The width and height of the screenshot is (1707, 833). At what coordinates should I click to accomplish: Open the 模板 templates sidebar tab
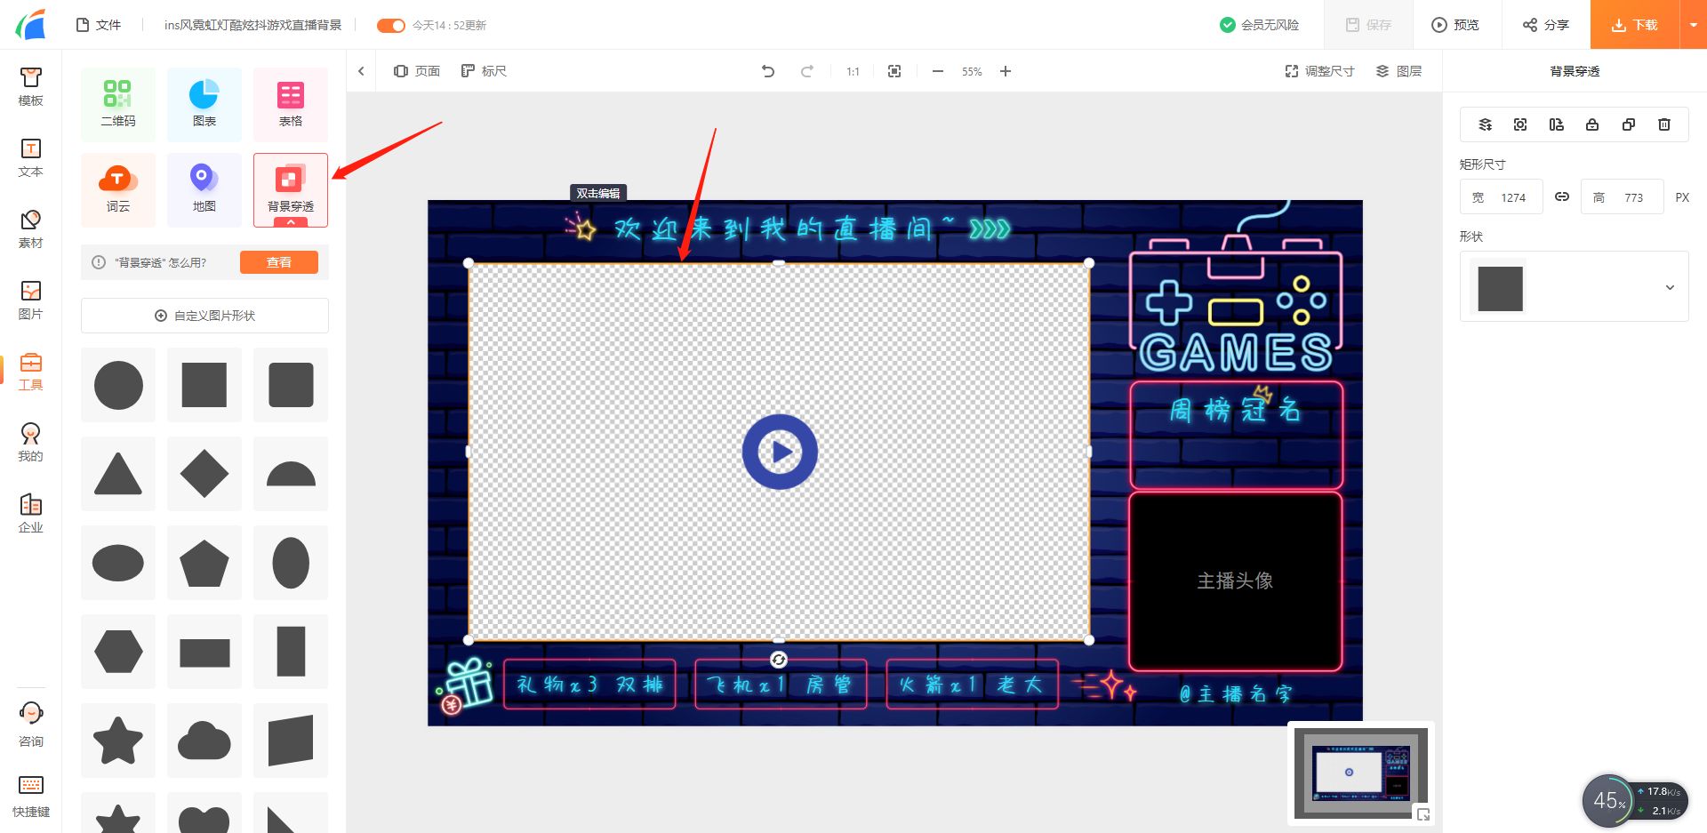pyautogui.click(x=30, y=86)
